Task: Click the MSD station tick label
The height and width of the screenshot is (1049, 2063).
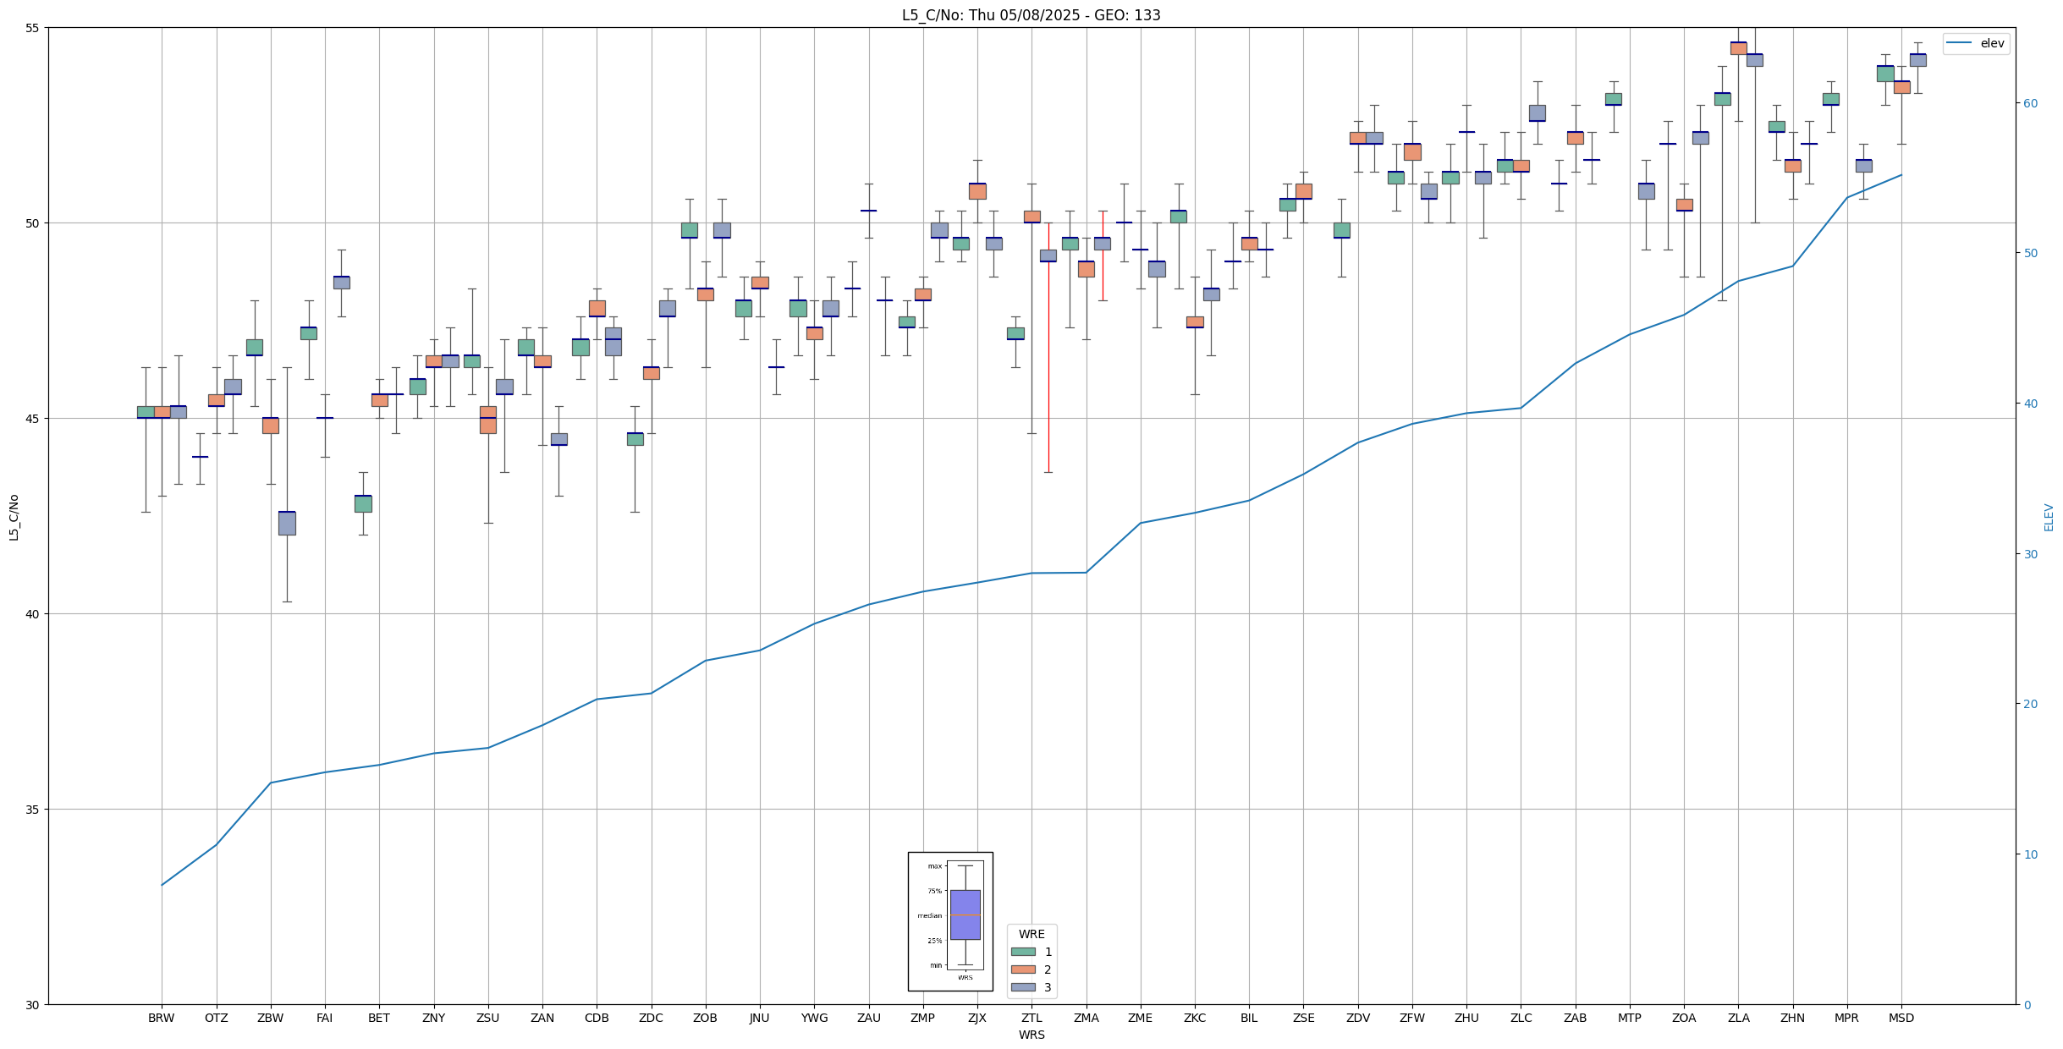Action: pyautogui.click(x=1901, y=1018)
